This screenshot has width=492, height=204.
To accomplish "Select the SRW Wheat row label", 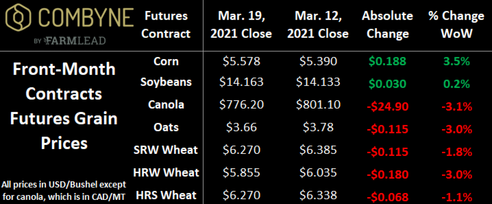I will [166, 150].
